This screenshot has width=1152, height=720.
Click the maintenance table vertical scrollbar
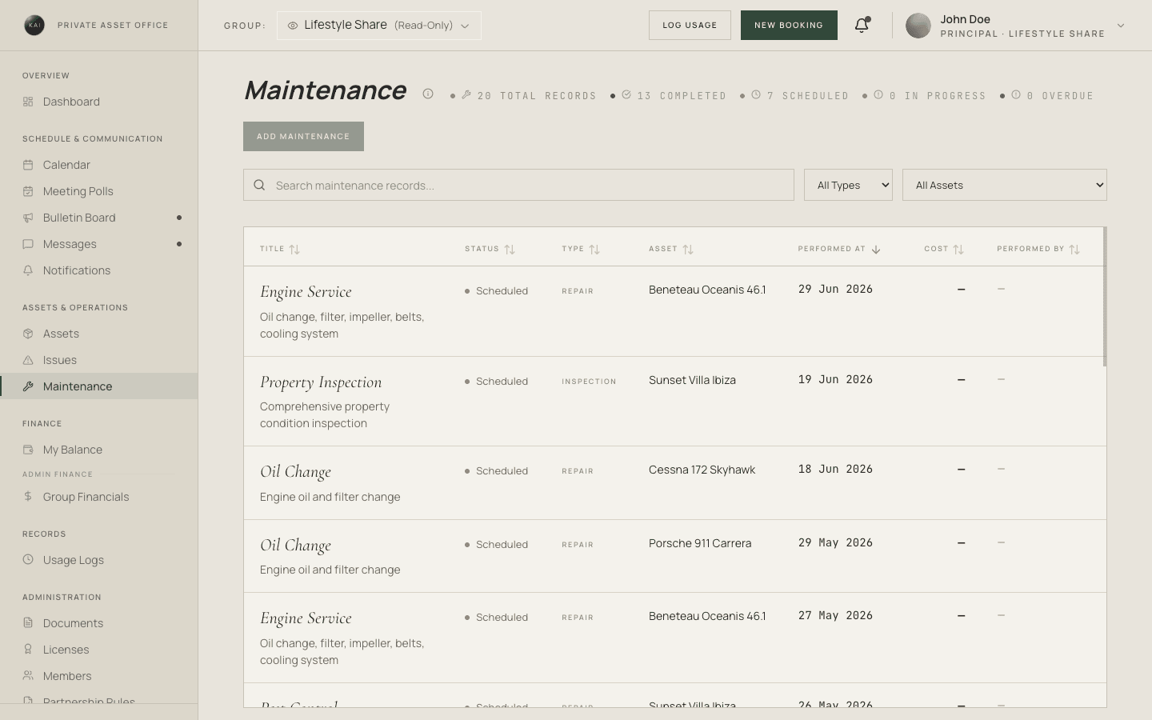pyautogui.click(x=1105, y=297)
